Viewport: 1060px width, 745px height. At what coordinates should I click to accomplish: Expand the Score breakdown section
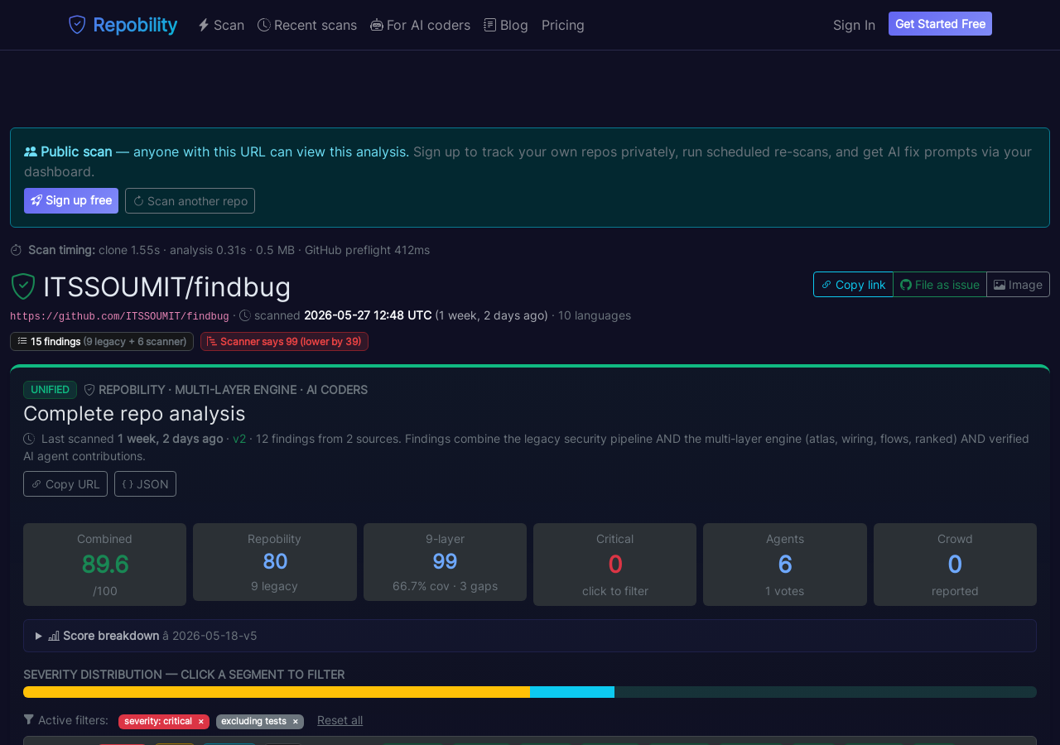click(x=530, y=636)
